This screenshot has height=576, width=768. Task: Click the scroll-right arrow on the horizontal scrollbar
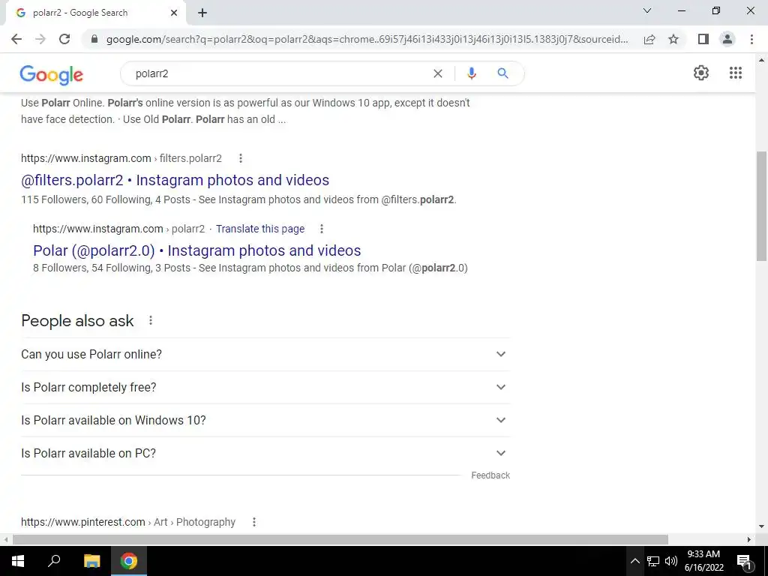click(x=749, y=539)
